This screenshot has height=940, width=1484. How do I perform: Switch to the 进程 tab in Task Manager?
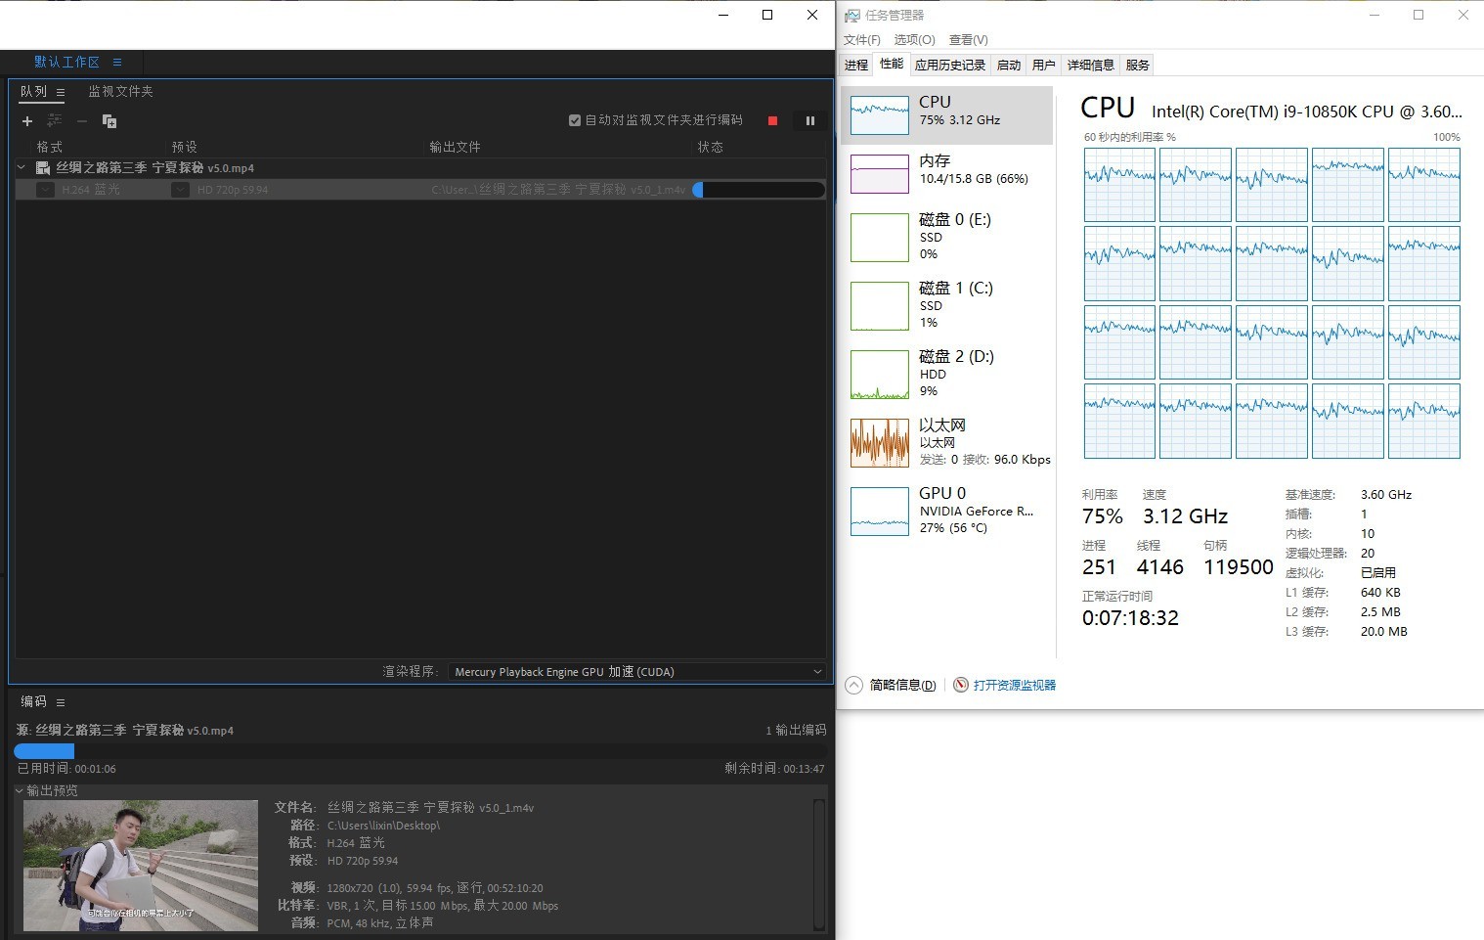tap(856, 66)
